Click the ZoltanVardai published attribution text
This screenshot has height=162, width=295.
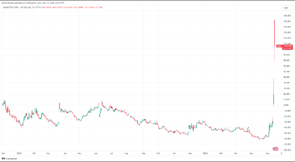pyautogui.click(x=32, y=3)
